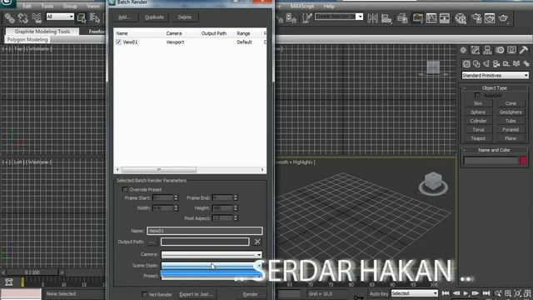The width and height of the screenshot is (533, 300).
Task: Click the Unlink Selection tool
Action: (23, 18)
